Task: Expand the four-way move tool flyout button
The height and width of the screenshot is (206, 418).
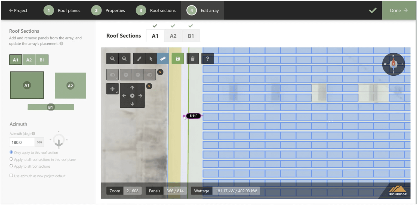Action: [x=112, y=89]
